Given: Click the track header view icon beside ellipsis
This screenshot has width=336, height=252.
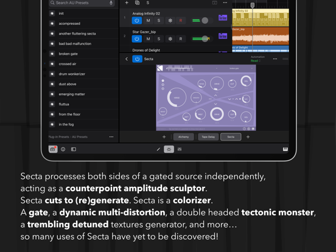Looking at the screenshot, I should 214,2.
